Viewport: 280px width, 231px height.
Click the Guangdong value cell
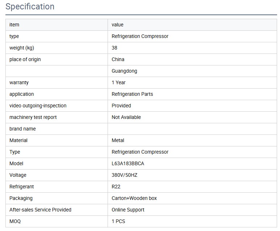[x=124, y=71]
